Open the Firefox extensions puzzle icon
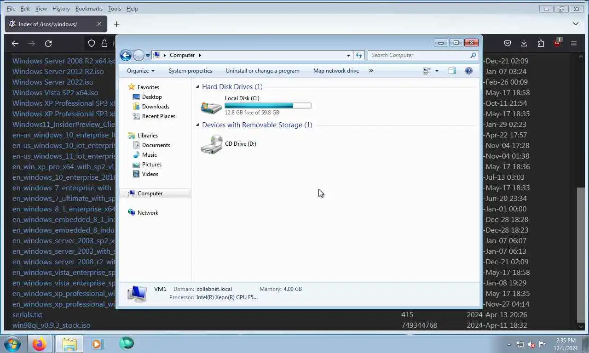The width and height of the screenshot is (589, 353). 541,43
